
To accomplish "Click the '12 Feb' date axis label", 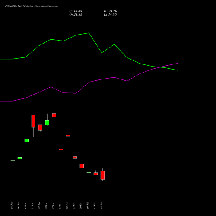I will [102, 206].
